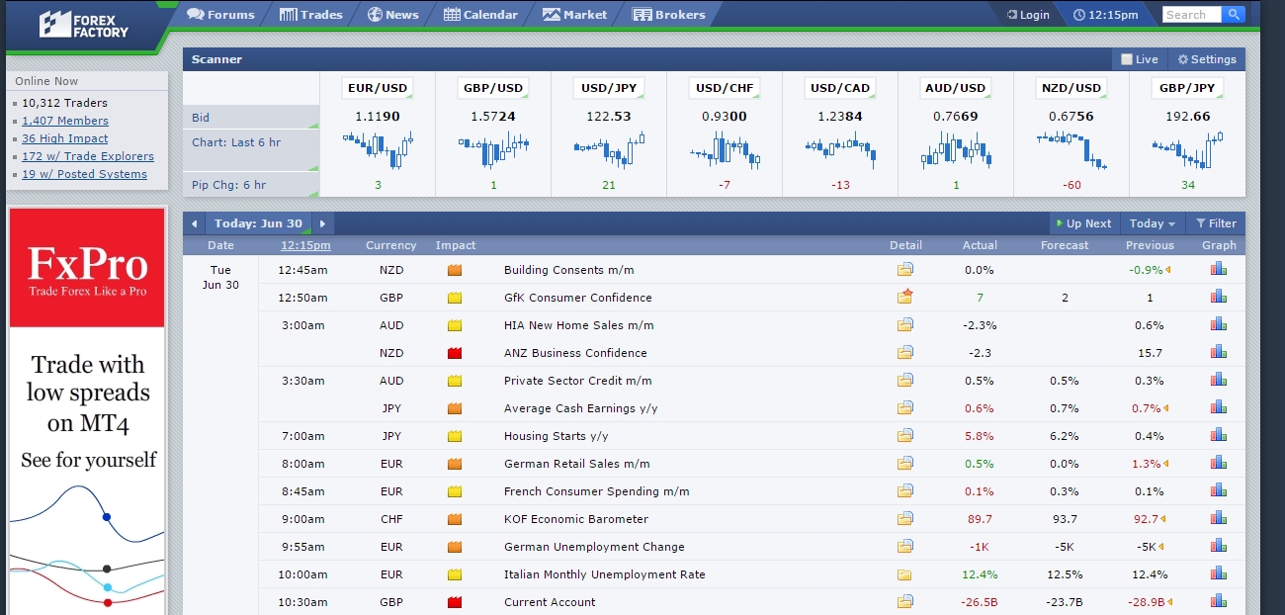Open graph icon for ANZ Business Confidence
This screenshot has width=1285, height=615.
[x=1219, y=352]
